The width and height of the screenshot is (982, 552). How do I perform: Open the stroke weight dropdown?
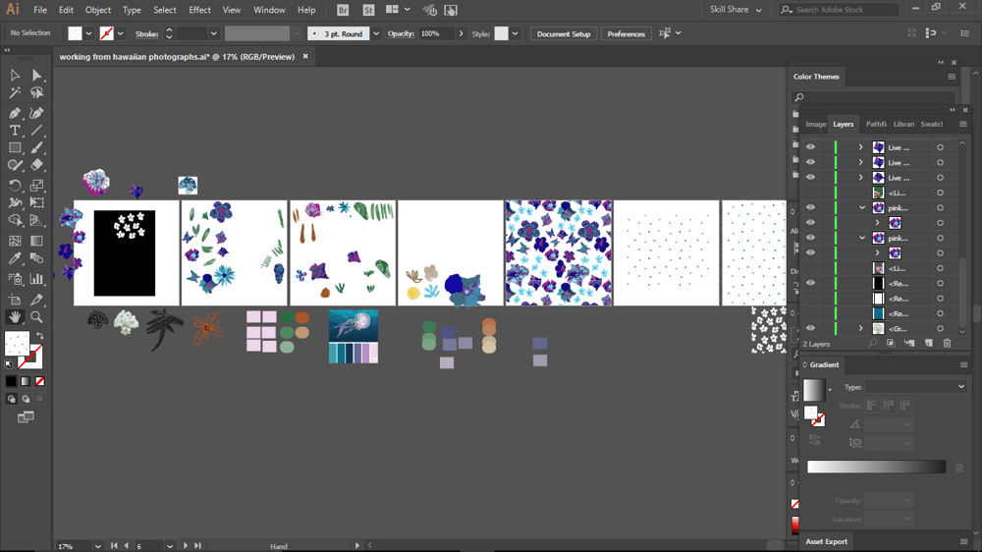pos(213,33)
